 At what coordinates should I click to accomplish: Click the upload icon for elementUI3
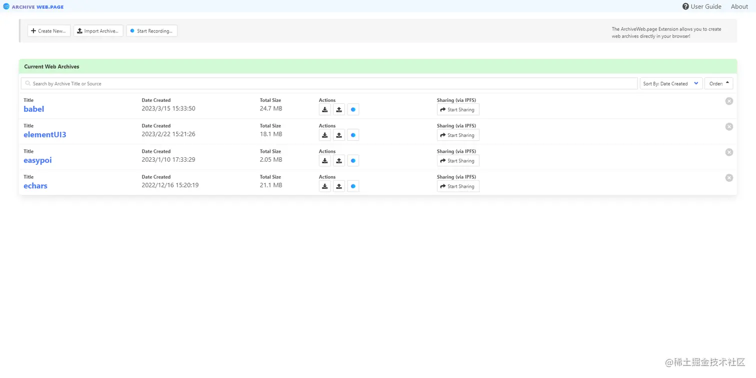(x=339, y=135)
